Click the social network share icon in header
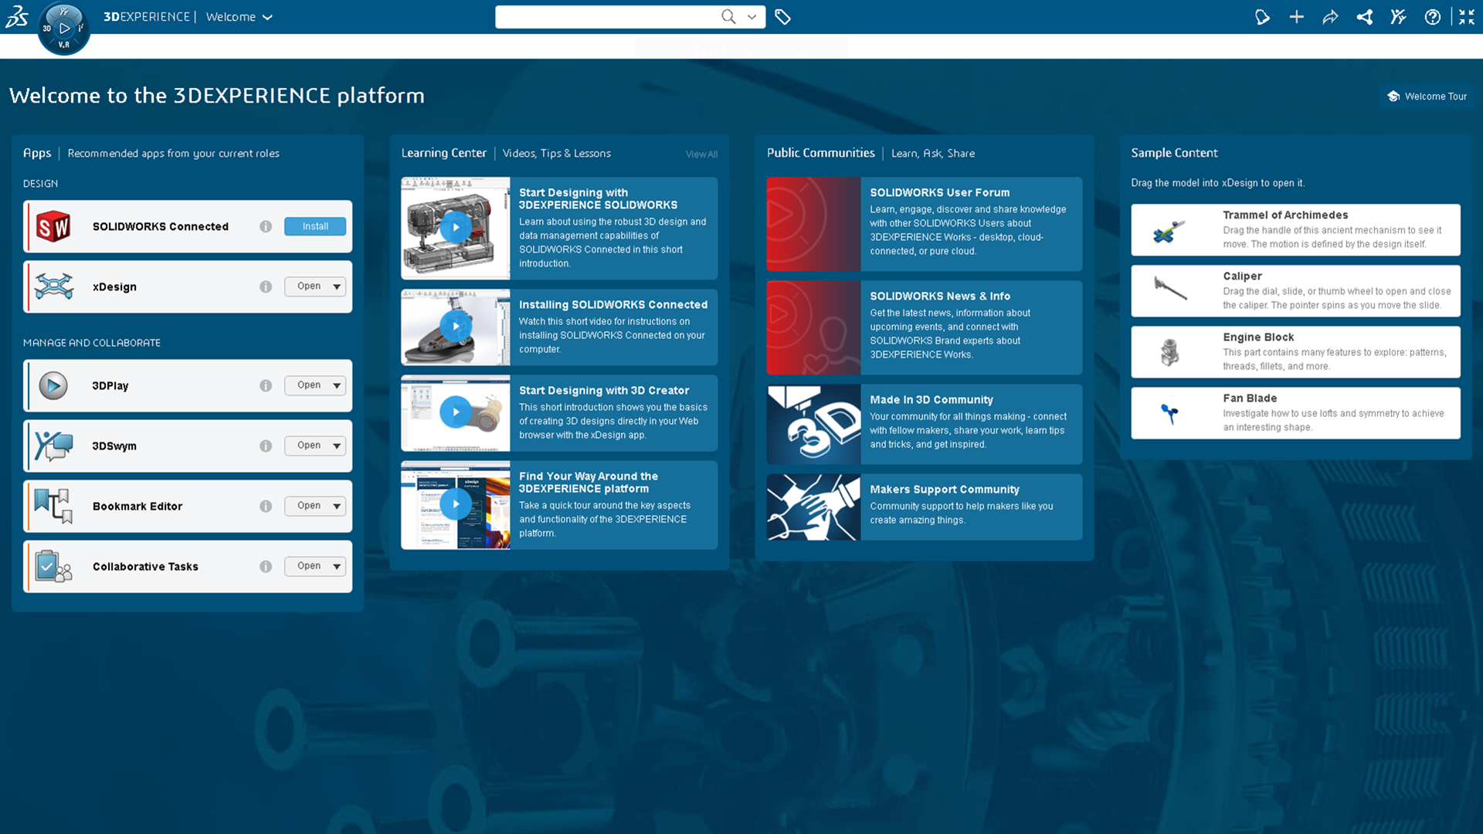The image size is (1483, 834). (x=1364, y=17)
